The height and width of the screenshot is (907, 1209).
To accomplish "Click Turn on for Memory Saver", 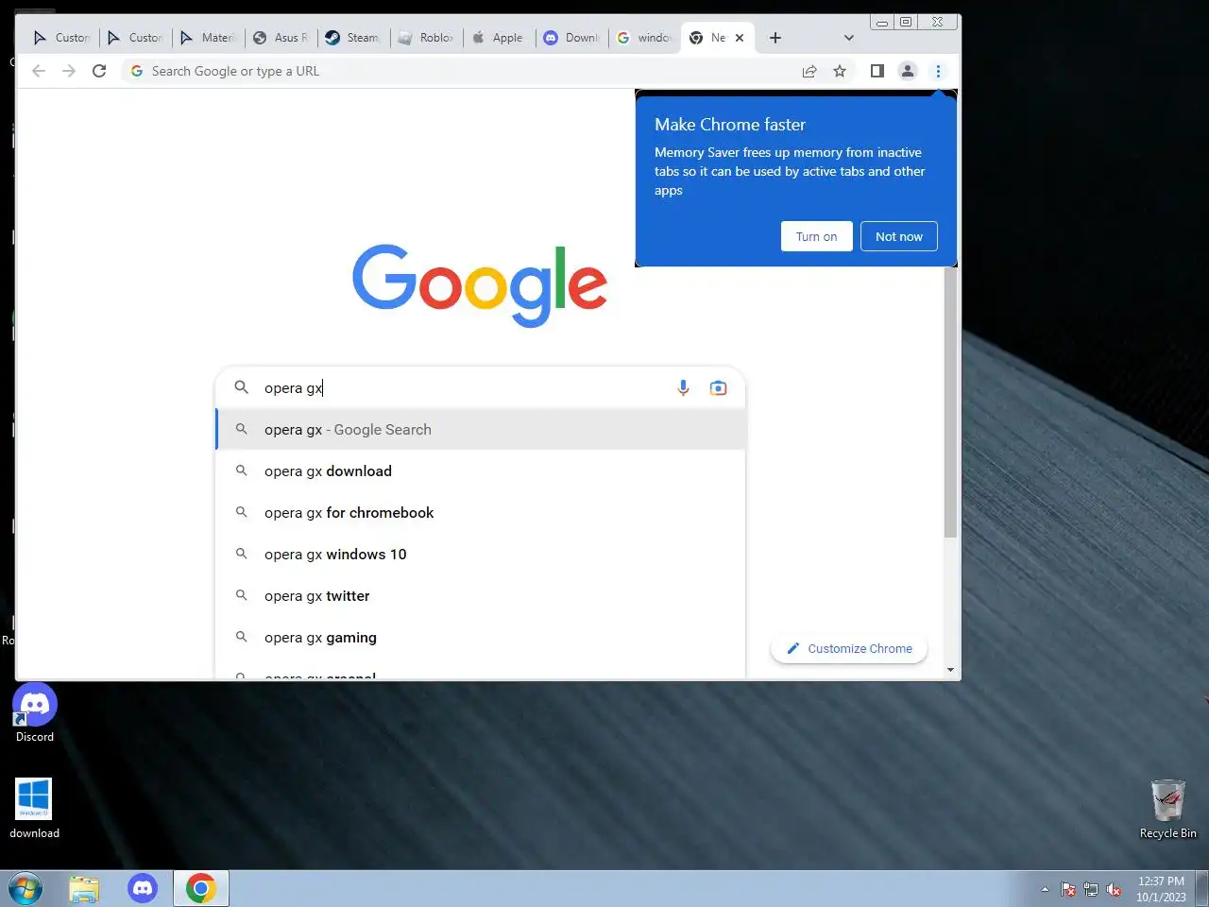I will pyautogui.click(x=816, y=236).
